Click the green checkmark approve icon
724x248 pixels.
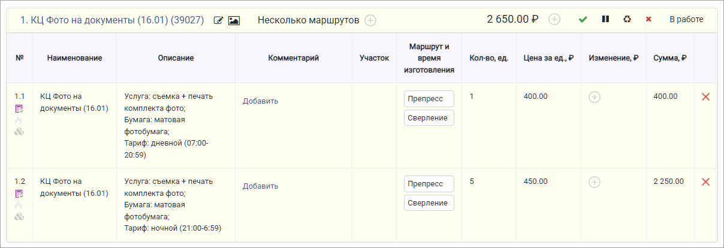pyautogui.click(x=583, y=19)
